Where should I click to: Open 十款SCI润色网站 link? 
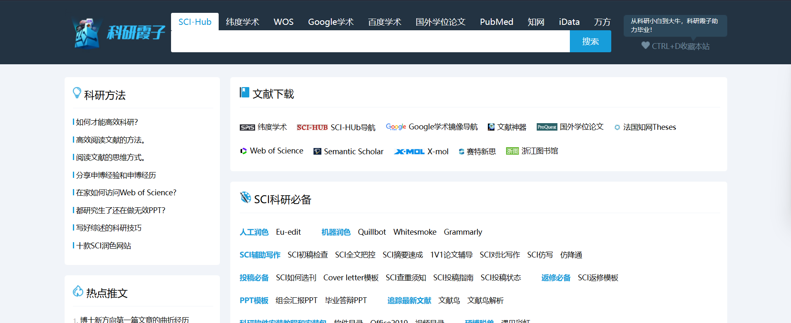coord(104,245)
